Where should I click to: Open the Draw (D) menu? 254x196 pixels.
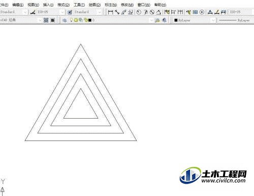click(94, 5)
